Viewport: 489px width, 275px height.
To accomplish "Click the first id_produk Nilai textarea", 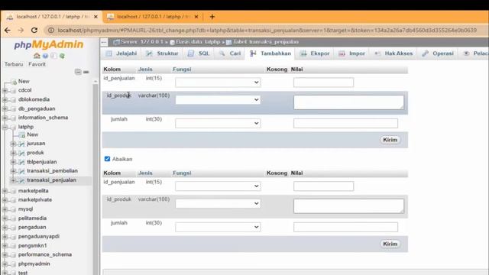I will pyautogui.click(x=348, y=102).
